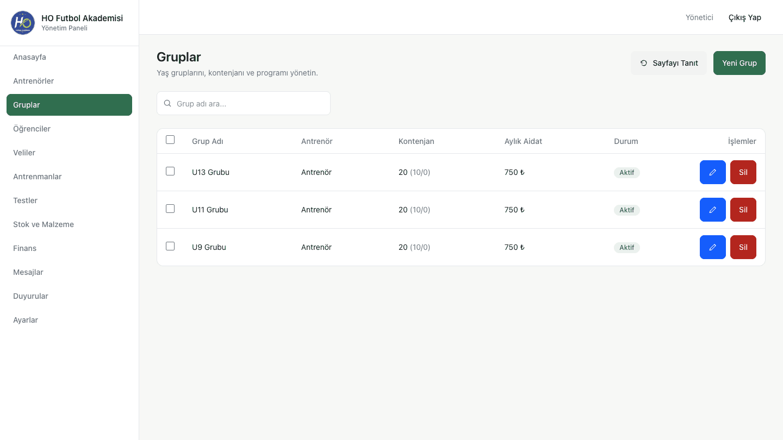
Task: Go to Mesajlar in sidebar
Action: tap(69, 272)
